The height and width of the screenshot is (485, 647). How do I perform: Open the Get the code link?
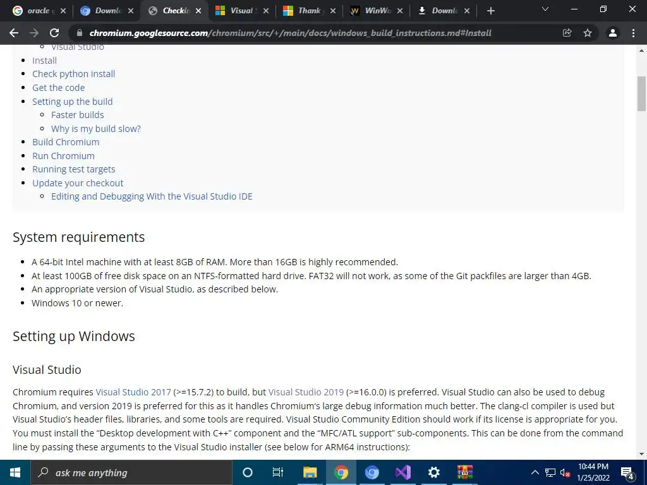(x=59, y=88)
